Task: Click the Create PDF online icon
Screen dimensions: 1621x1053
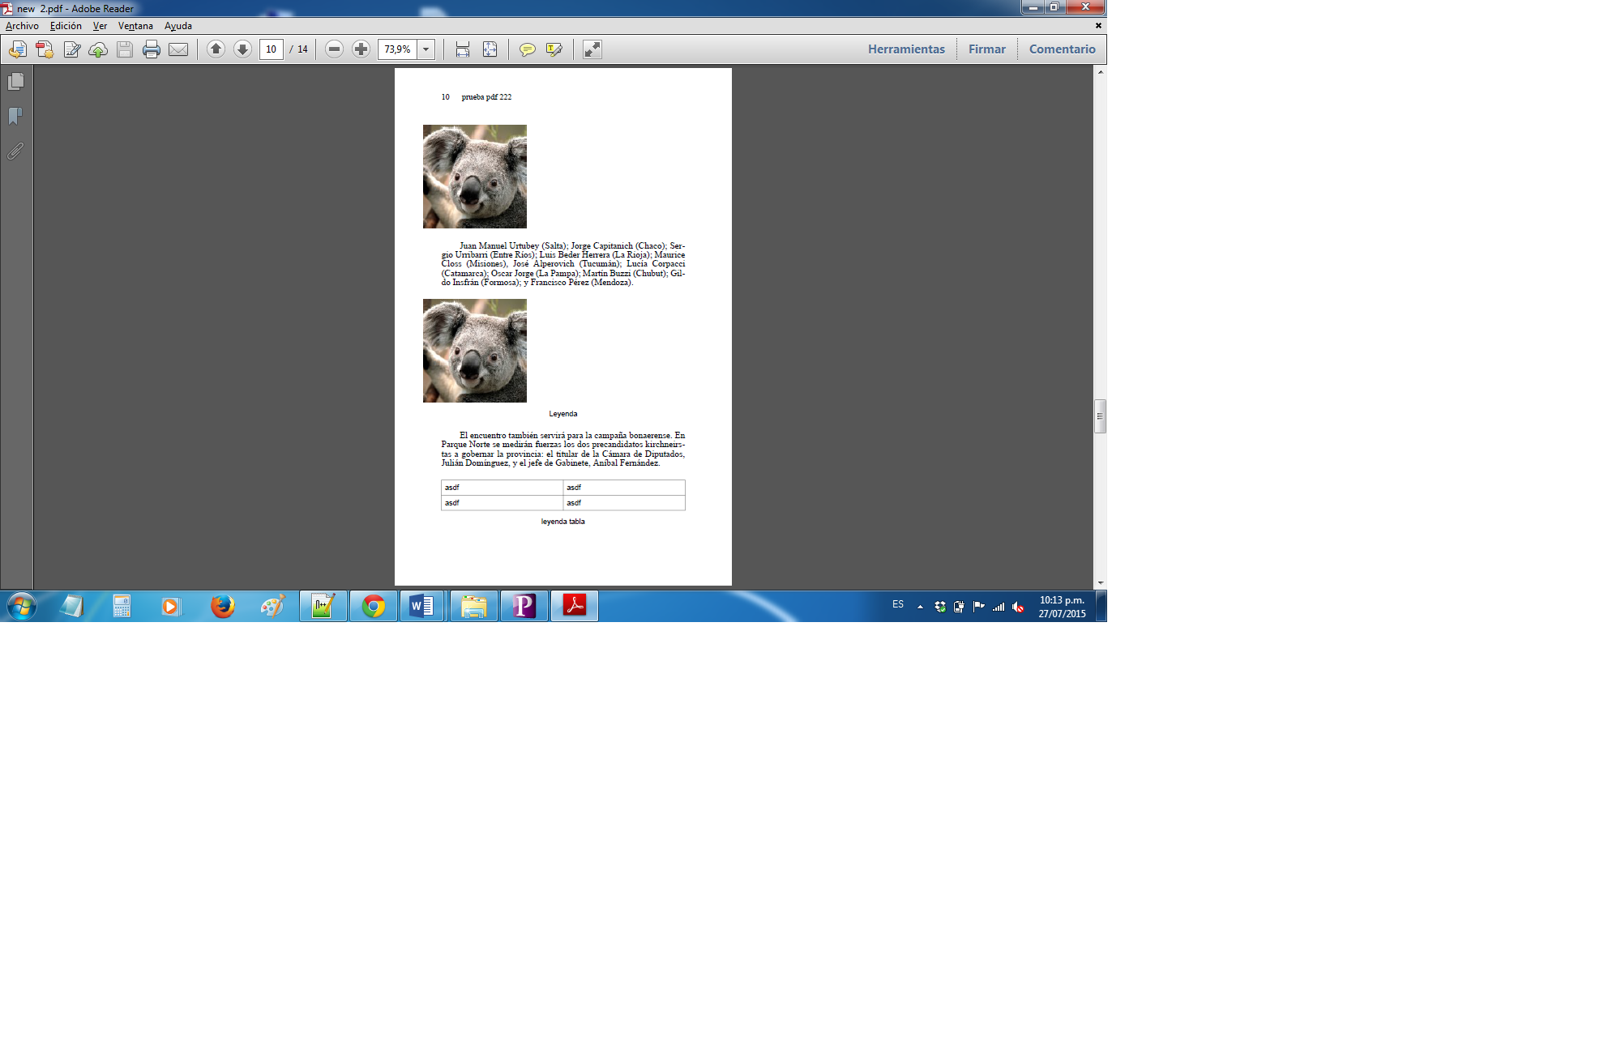Action: [45, 49]
